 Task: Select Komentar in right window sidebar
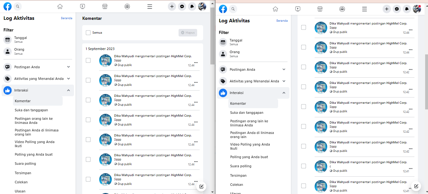[x=253, y=103]
